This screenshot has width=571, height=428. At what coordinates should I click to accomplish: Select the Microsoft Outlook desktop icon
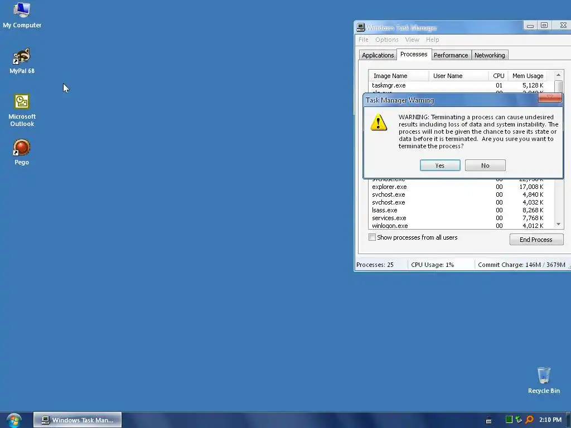[x=22, y=110]
